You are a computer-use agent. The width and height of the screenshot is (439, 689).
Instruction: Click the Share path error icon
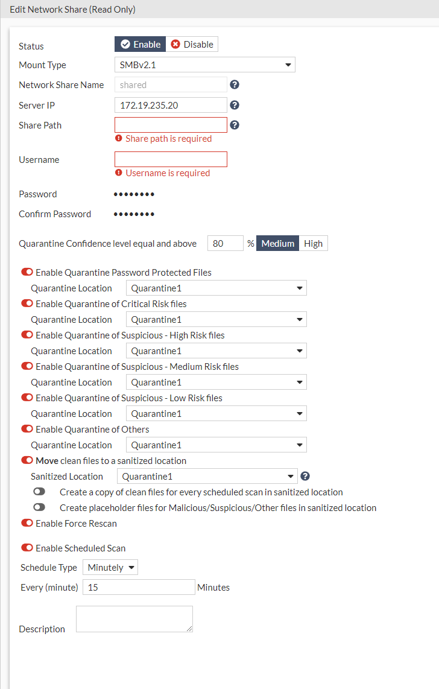pyautogui.click(x=119, y=139)
